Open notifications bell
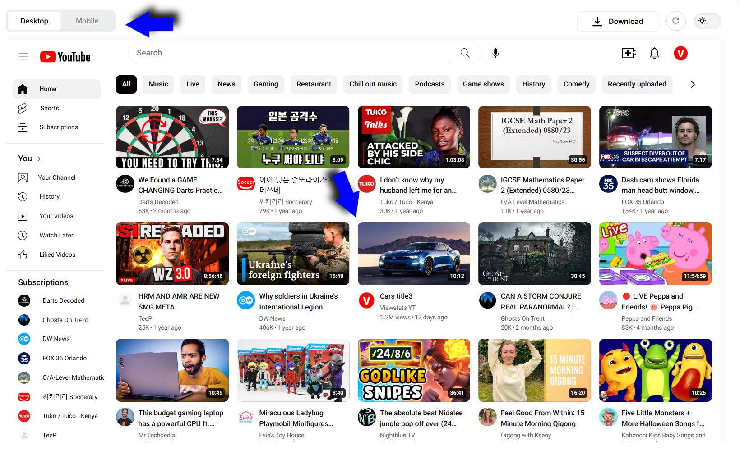Screen dimensions: 740x450 [654, 53]
